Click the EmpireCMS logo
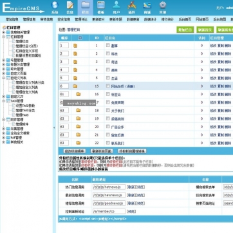This screenshot has width=233, height=233. tap(23, 8)
